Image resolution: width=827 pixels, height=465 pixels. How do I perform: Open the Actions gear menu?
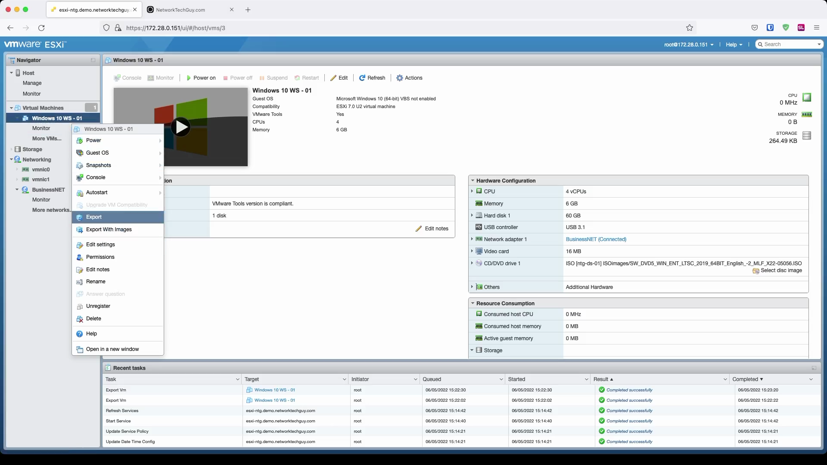(x=409, y=78)
